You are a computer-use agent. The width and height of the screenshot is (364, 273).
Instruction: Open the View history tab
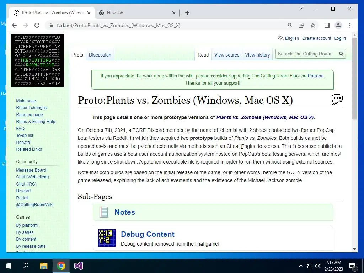tap(257, 55)
